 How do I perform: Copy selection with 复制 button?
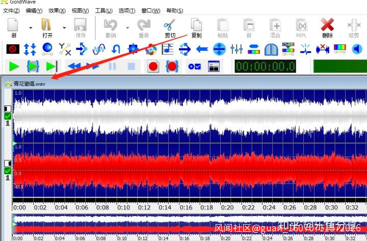(196, 28)
